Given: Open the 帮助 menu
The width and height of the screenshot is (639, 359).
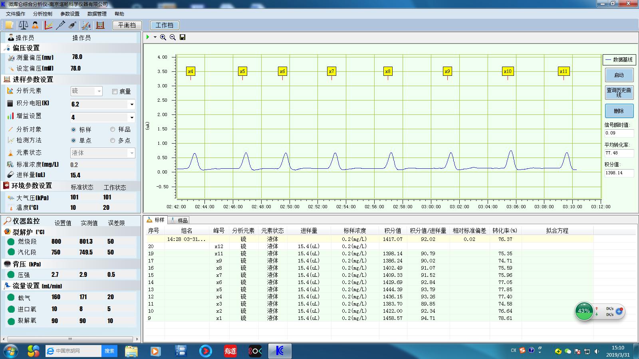Looking at the screenshot, I should pyautogui.click(x=119, y=14).
